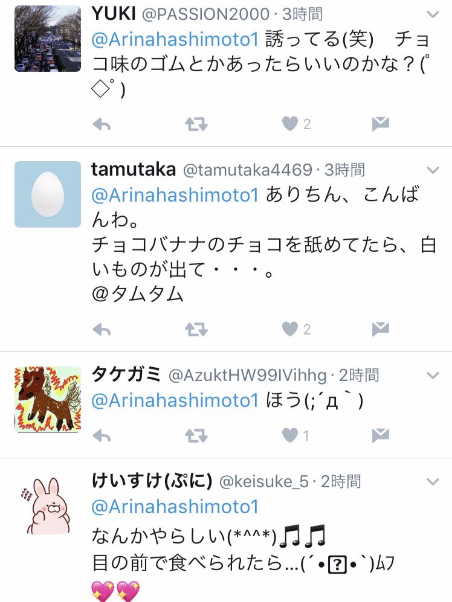Screen dimensions: 452x602
Task: Reply to タケガミ's tweet
Action: pyautogui.click(x=102, y=436)
